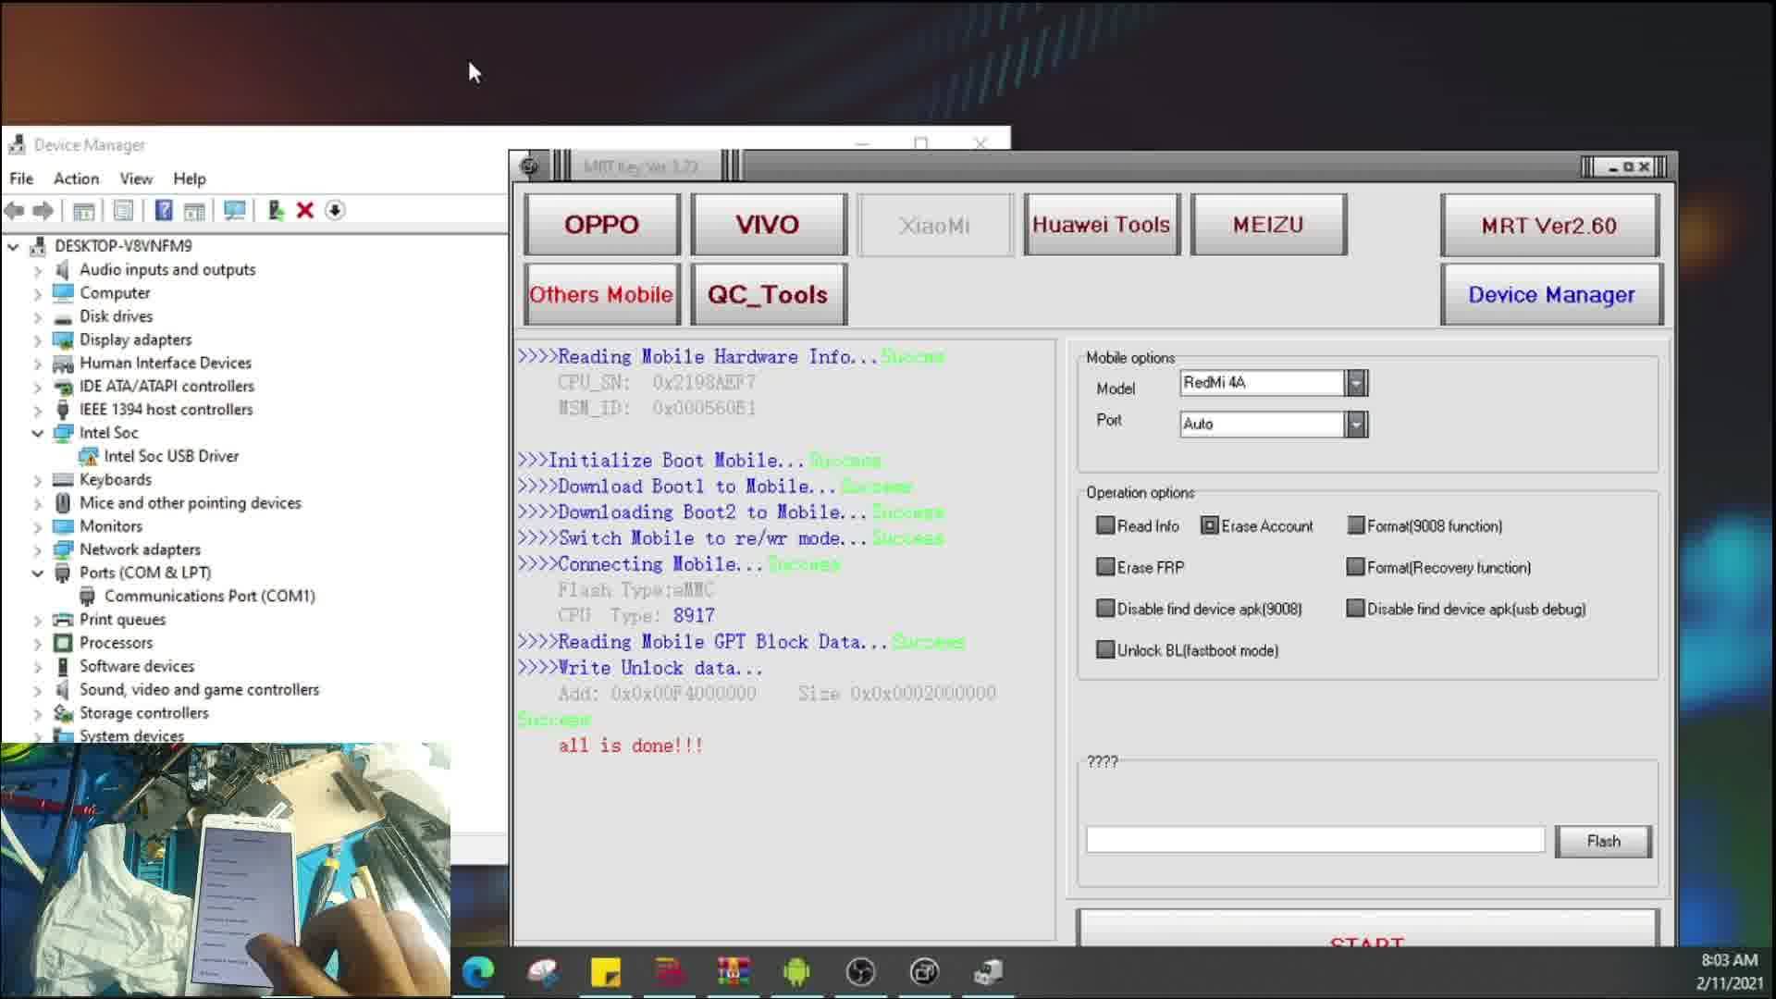This screenshot has width=1776, height=999.
Task: Switch to the OPPO tab
Action: [602, 225]
